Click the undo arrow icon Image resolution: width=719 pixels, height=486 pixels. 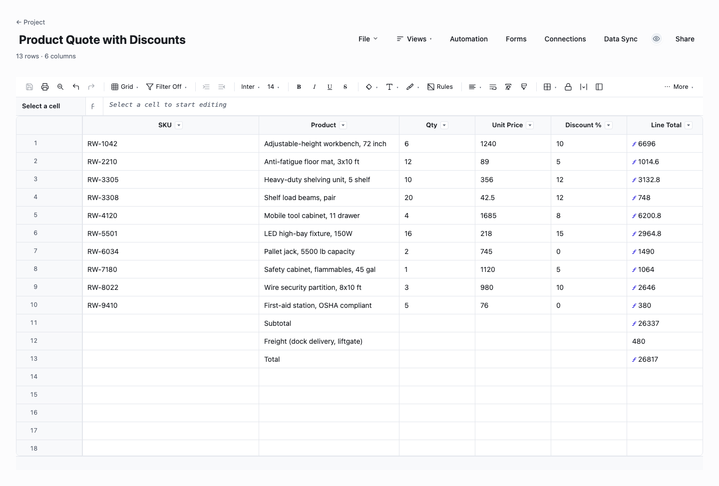[76, 87]
